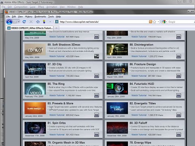
Task: Bookmark this page with the star icon
Action: (x=154, y=21)
